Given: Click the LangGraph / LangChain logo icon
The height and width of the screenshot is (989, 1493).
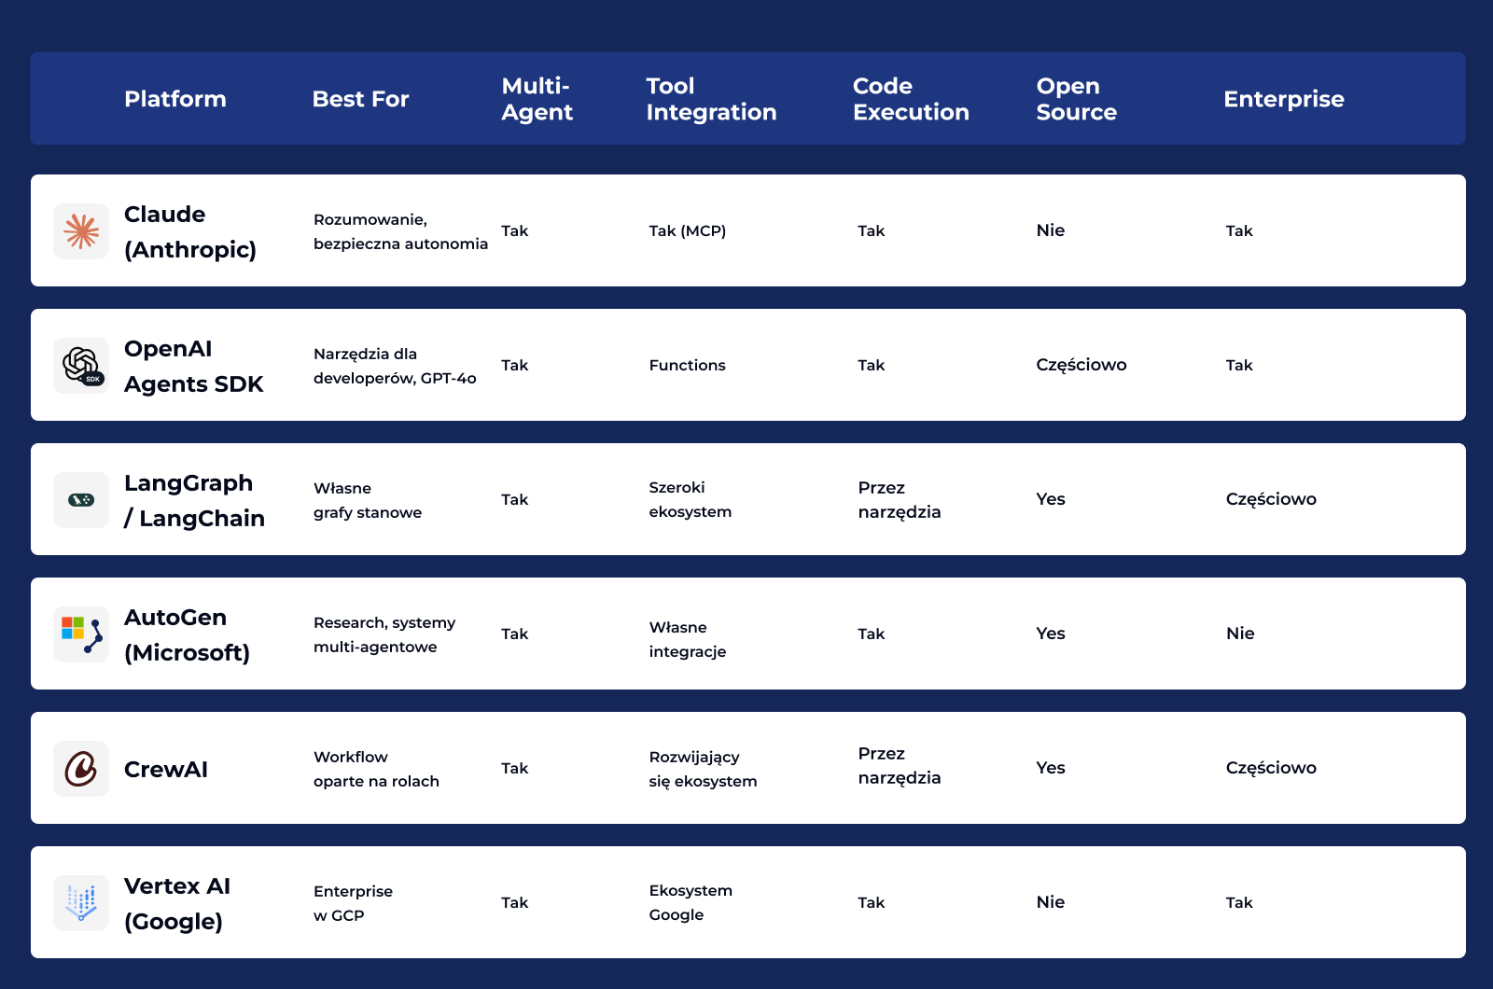Looking at the screenshot, I should (81, 500).
